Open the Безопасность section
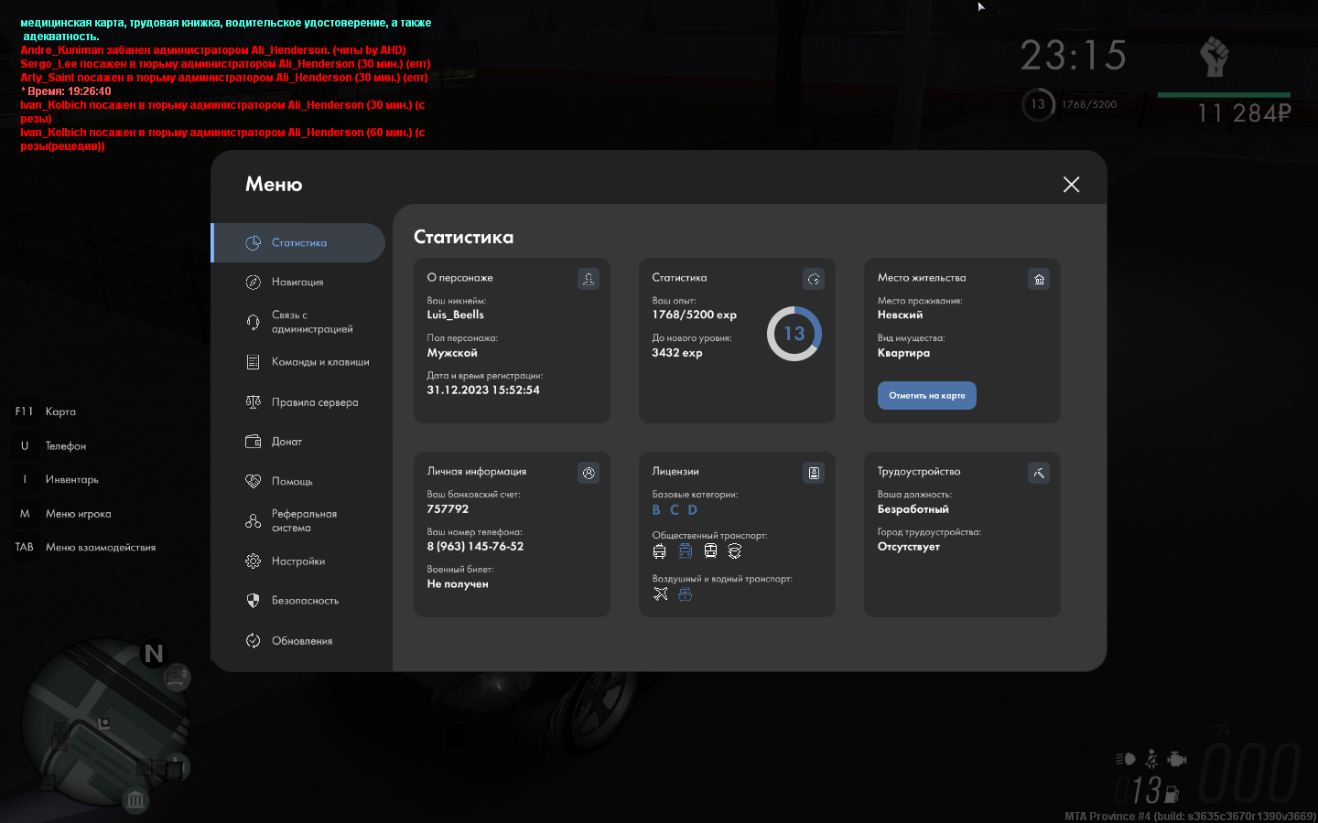1318x823 pixels. pyautogui.click(x=305, y=601)
